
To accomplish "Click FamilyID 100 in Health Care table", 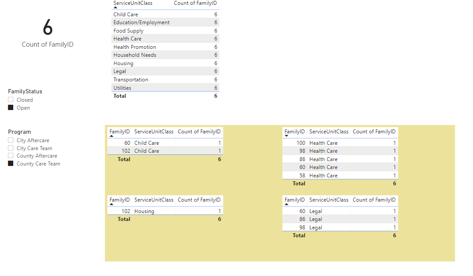I will click(x=301, y=143).
